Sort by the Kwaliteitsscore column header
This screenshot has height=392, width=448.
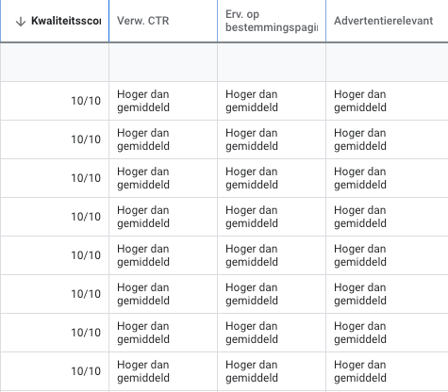coord(66,21)
